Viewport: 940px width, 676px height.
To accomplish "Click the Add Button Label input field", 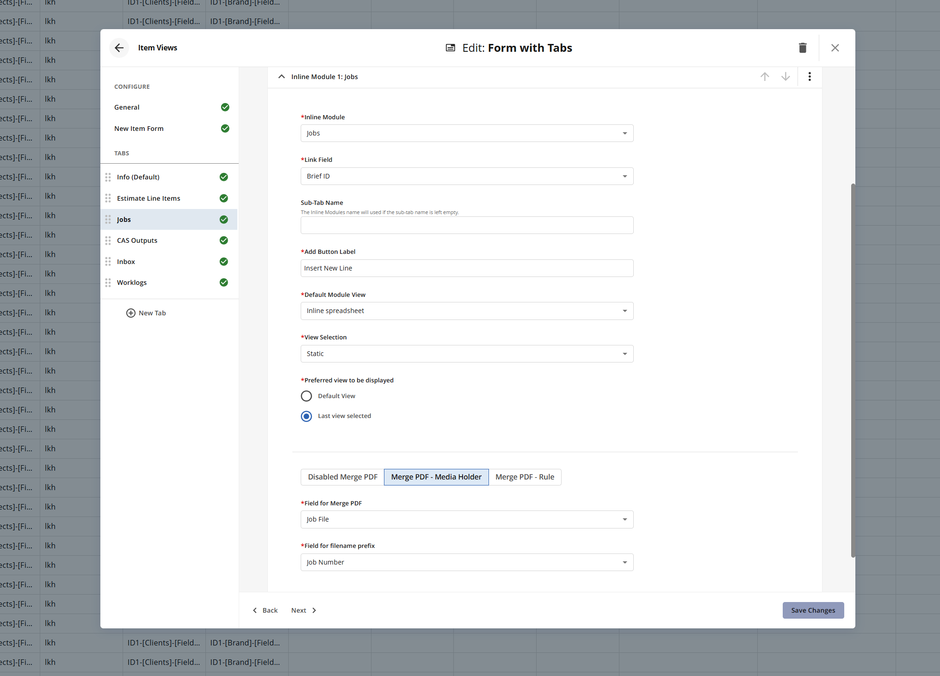I will point(467,268).
